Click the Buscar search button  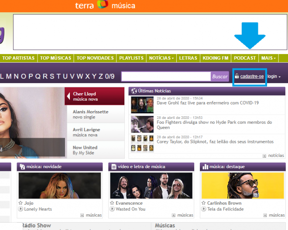pos(220,77)
